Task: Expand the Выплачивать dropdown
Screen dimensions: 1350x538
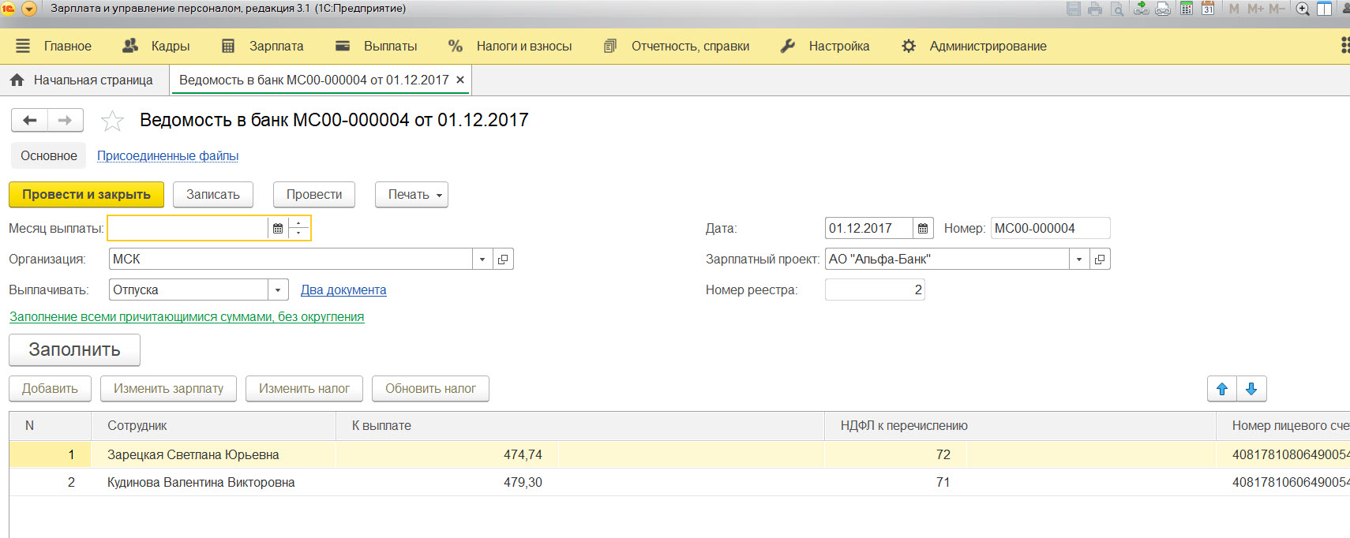Action: (x=278, y=290)
